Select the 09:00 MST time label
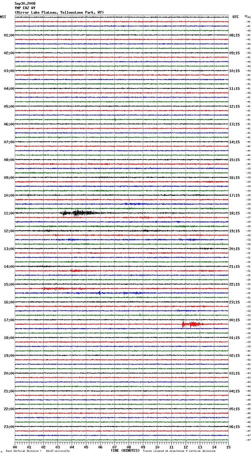 [9, 178]
